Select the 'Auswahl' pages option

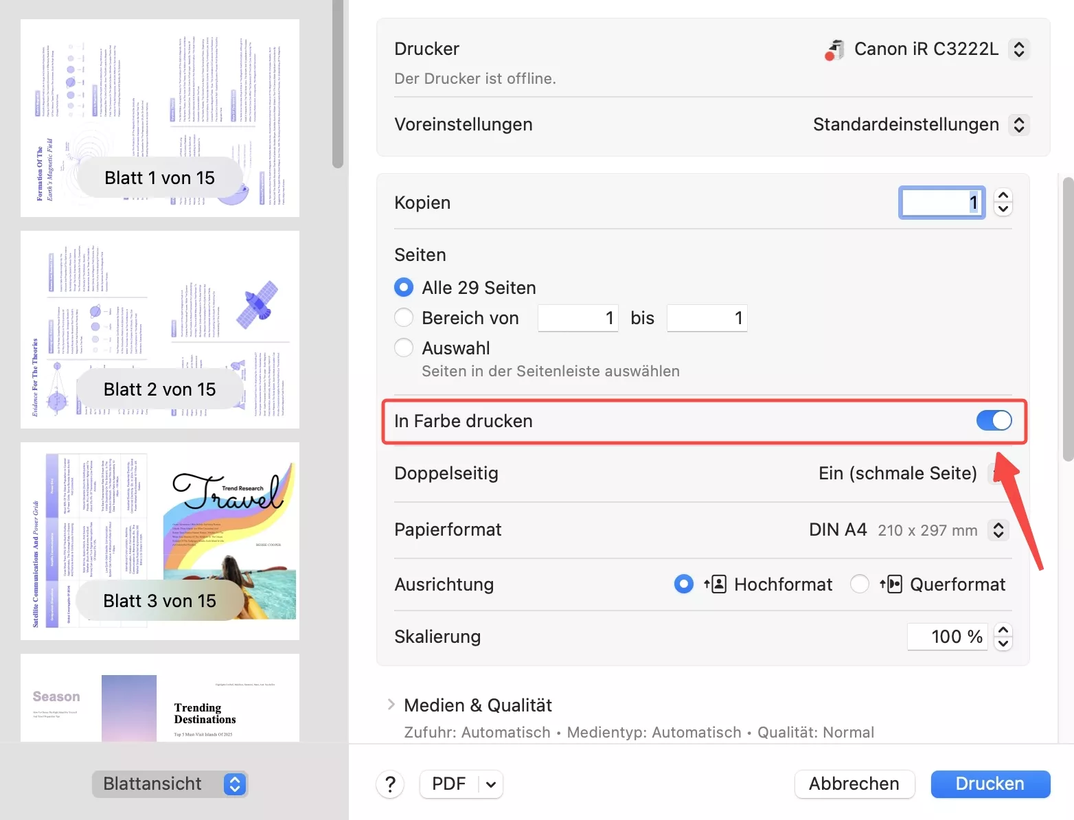[x=404, y=348]
